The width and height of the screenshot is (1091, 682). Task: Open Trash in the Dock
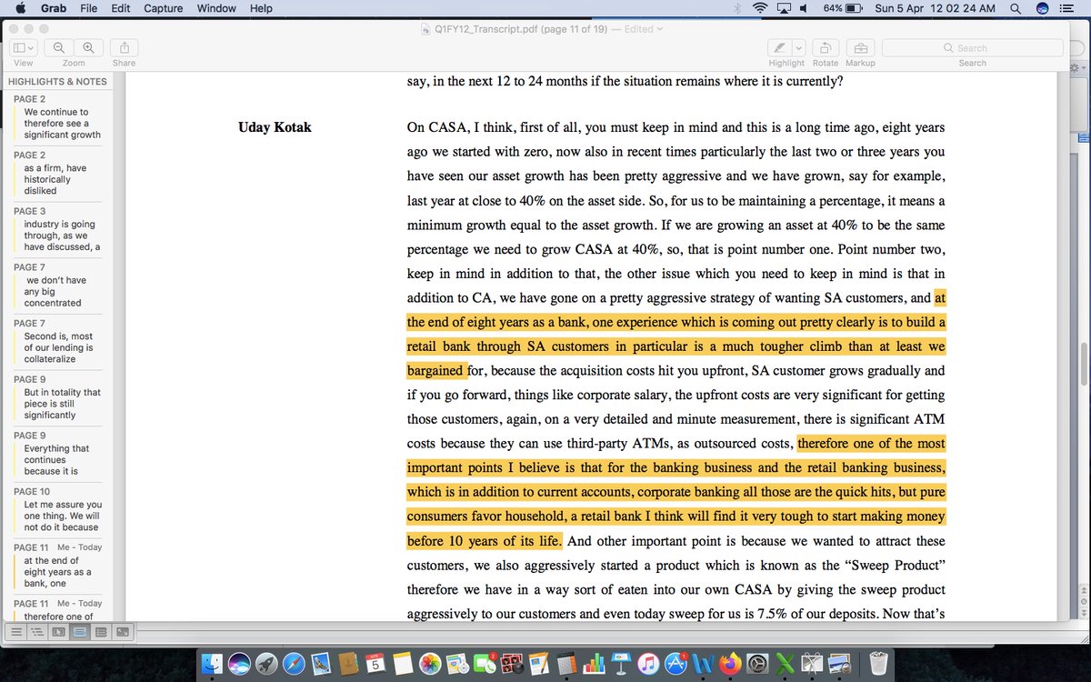pyautogui.click(x=878, y=664)
